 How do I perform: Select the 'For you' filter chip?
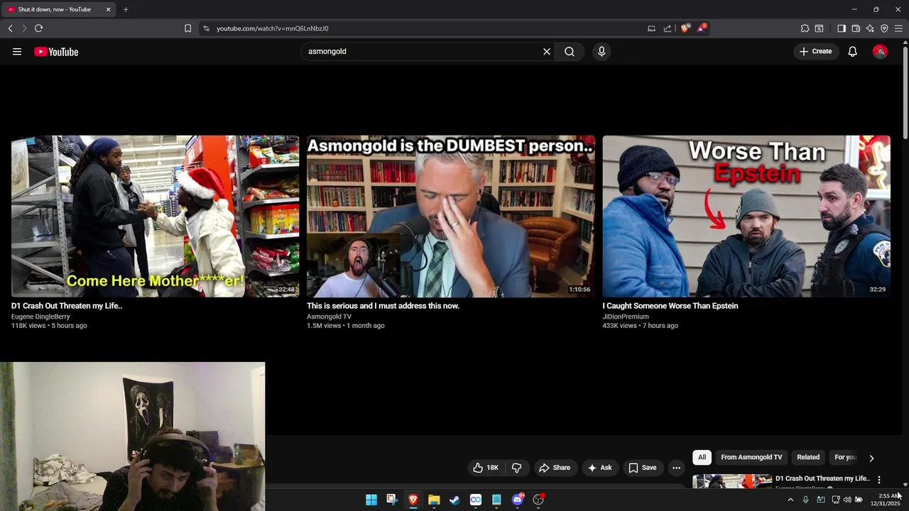click(845, 457)
